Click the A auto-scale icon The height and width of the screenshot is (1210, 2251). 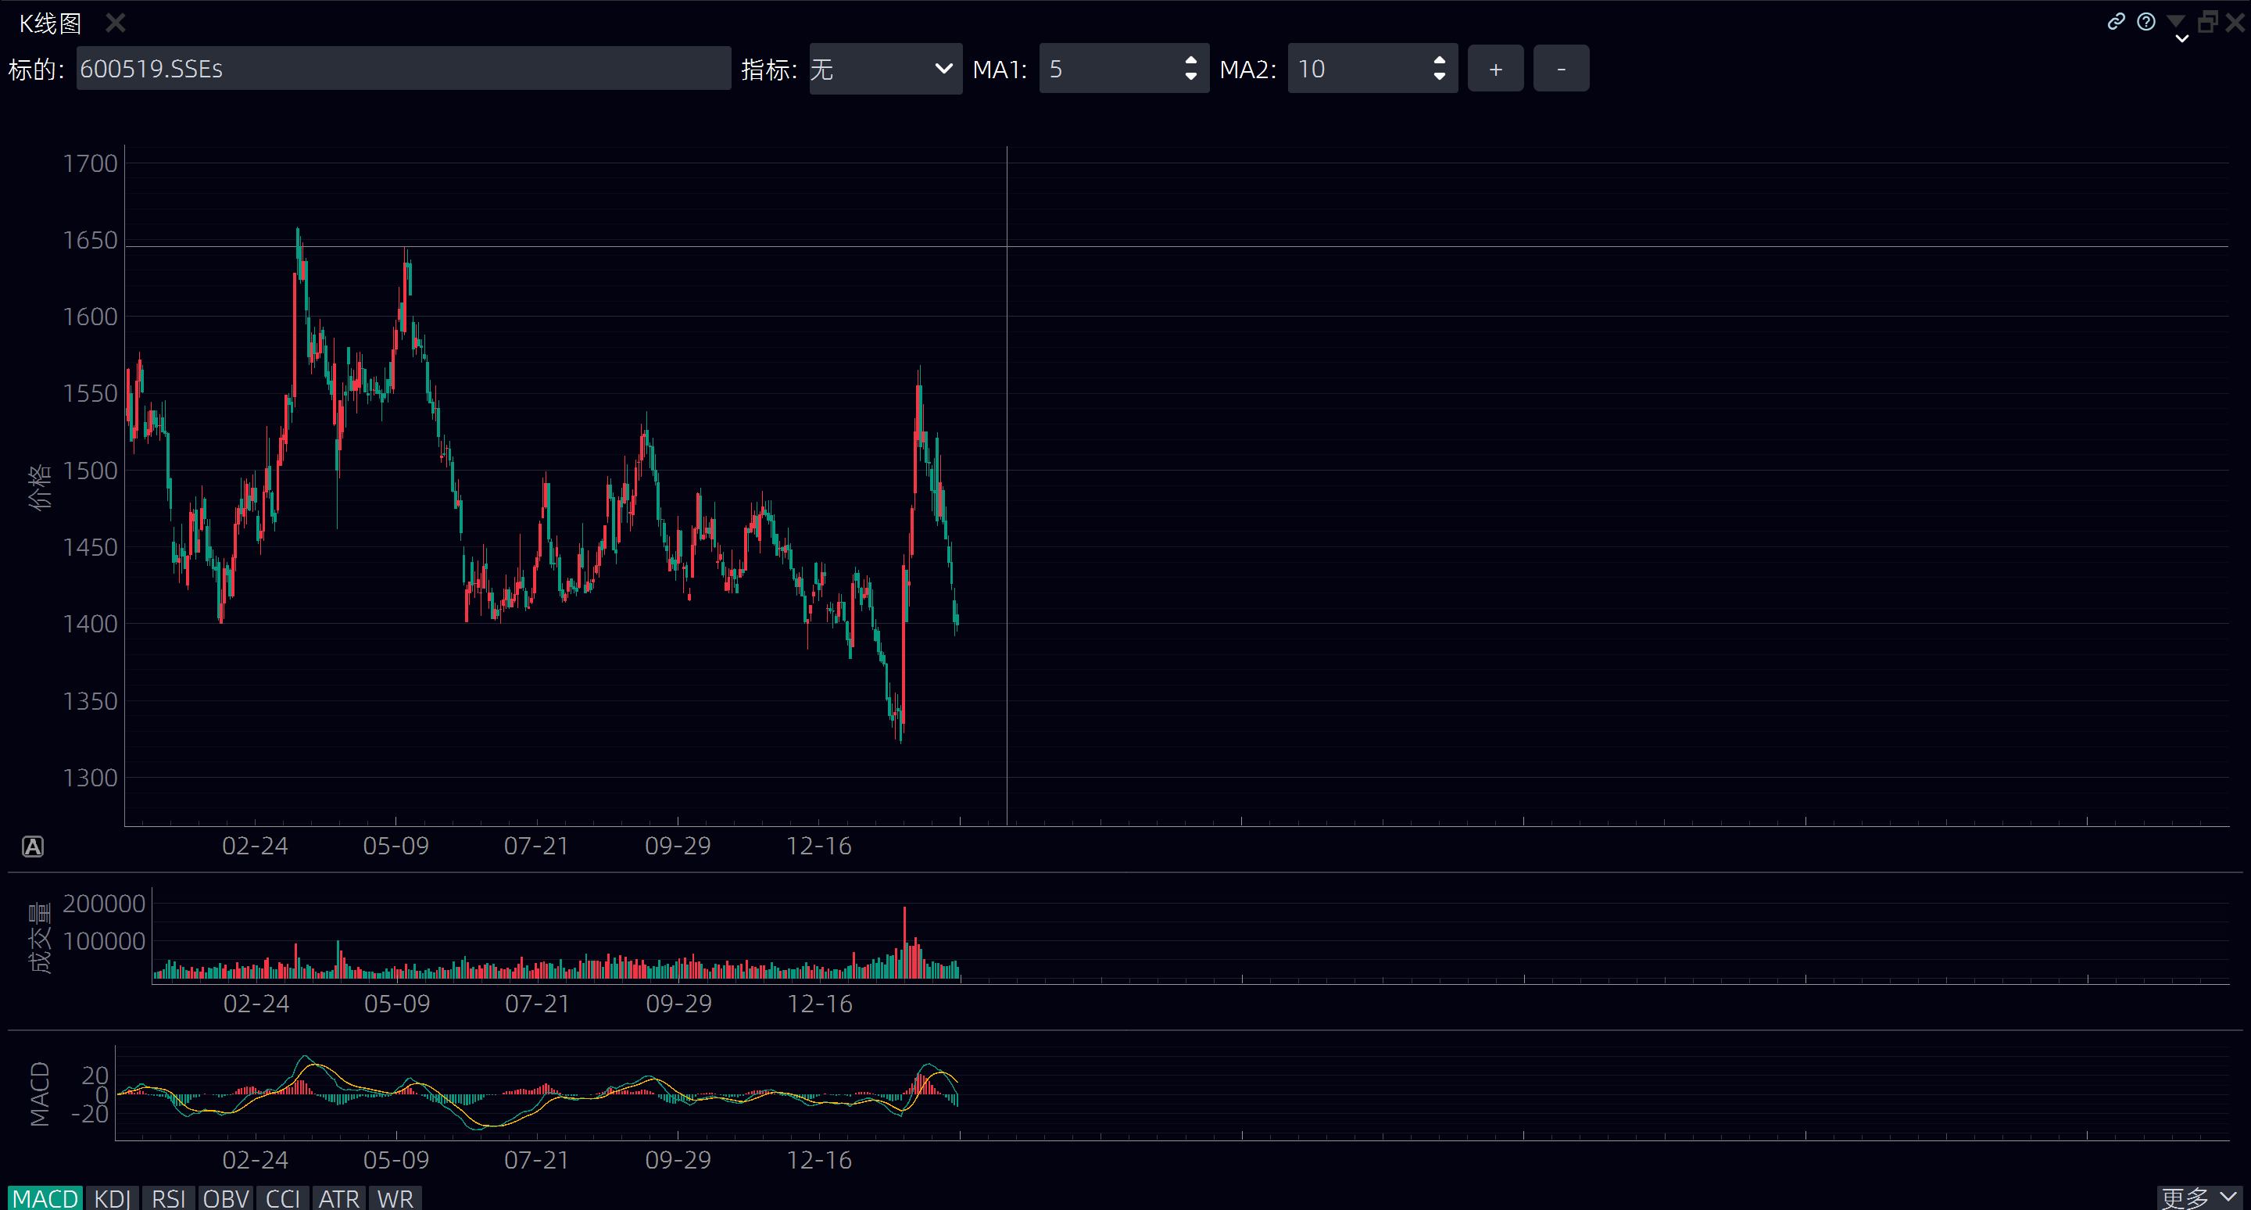(32, 846)
